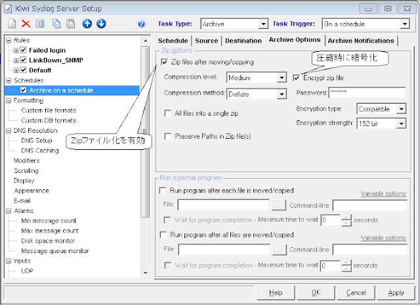Expand the LinkDown_SNMP rule node
Viewport: 420px width, 305px height.
pyautogui.click(x=16, y=60)
